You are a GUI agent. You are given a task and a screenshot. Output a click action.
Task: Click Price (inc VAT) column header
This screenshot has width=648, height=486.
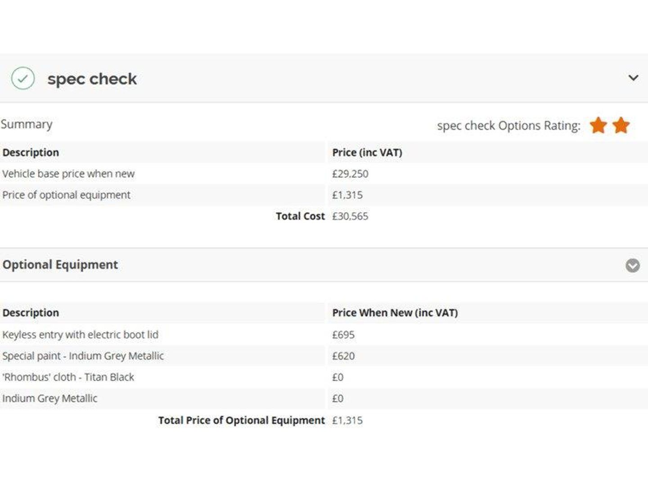[x=367, y=153]
